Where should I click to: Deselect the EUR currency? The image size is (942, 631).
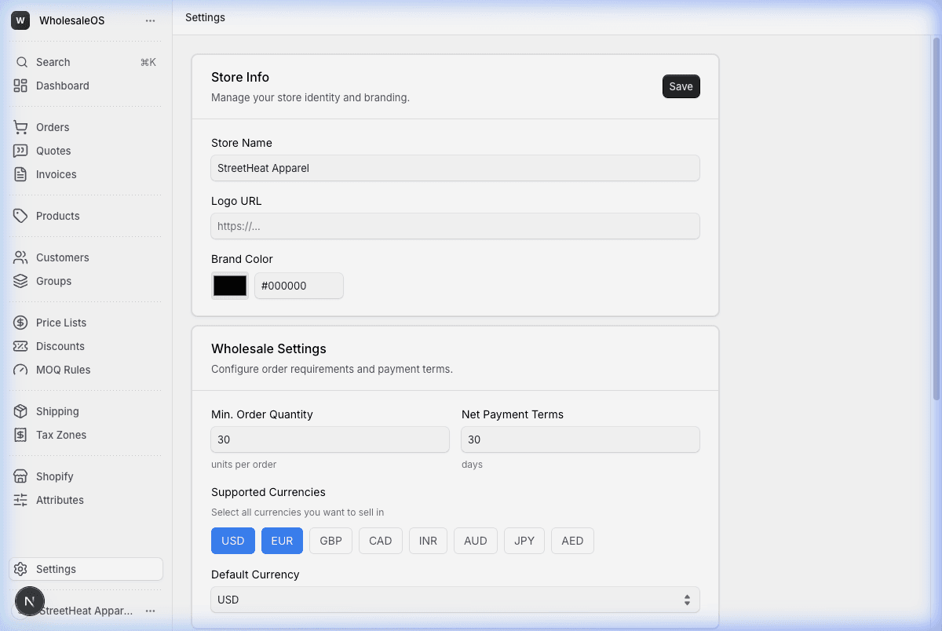282,541
